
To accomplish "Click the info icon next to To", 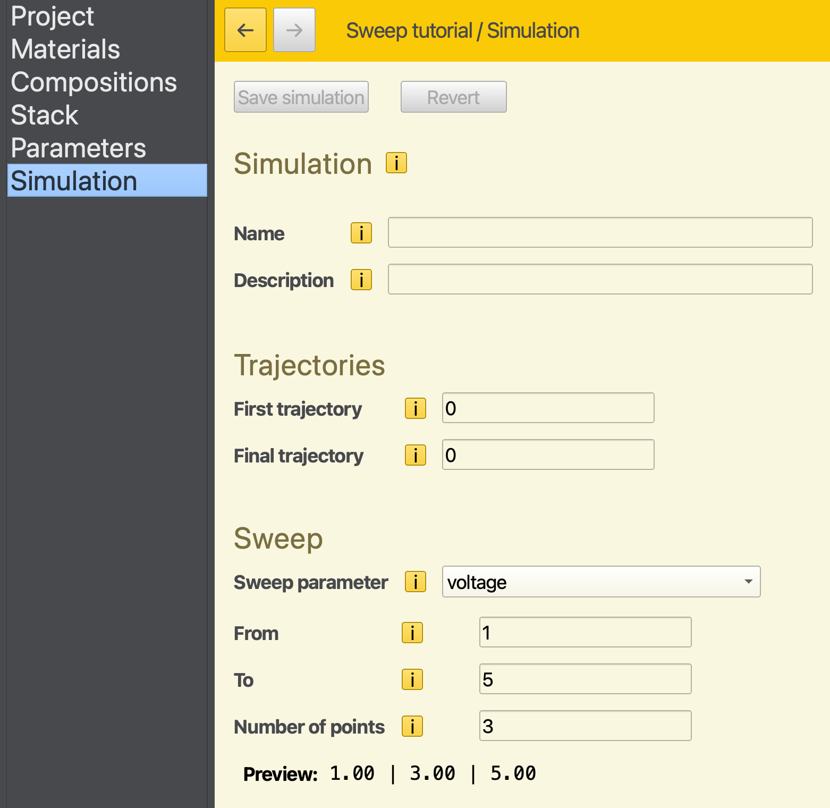I will point(412,679).
